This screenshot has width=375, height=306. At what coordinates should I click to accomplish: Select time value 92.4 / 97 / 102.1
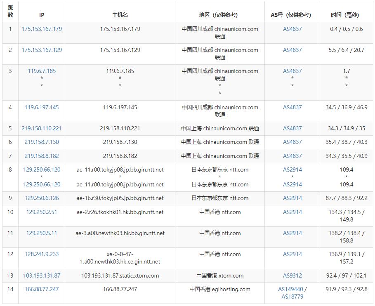point(346,275)
